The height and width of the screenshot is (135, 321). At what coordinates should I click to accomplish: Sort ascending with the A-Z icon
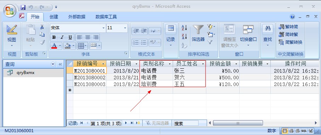[x=184, y=27]
